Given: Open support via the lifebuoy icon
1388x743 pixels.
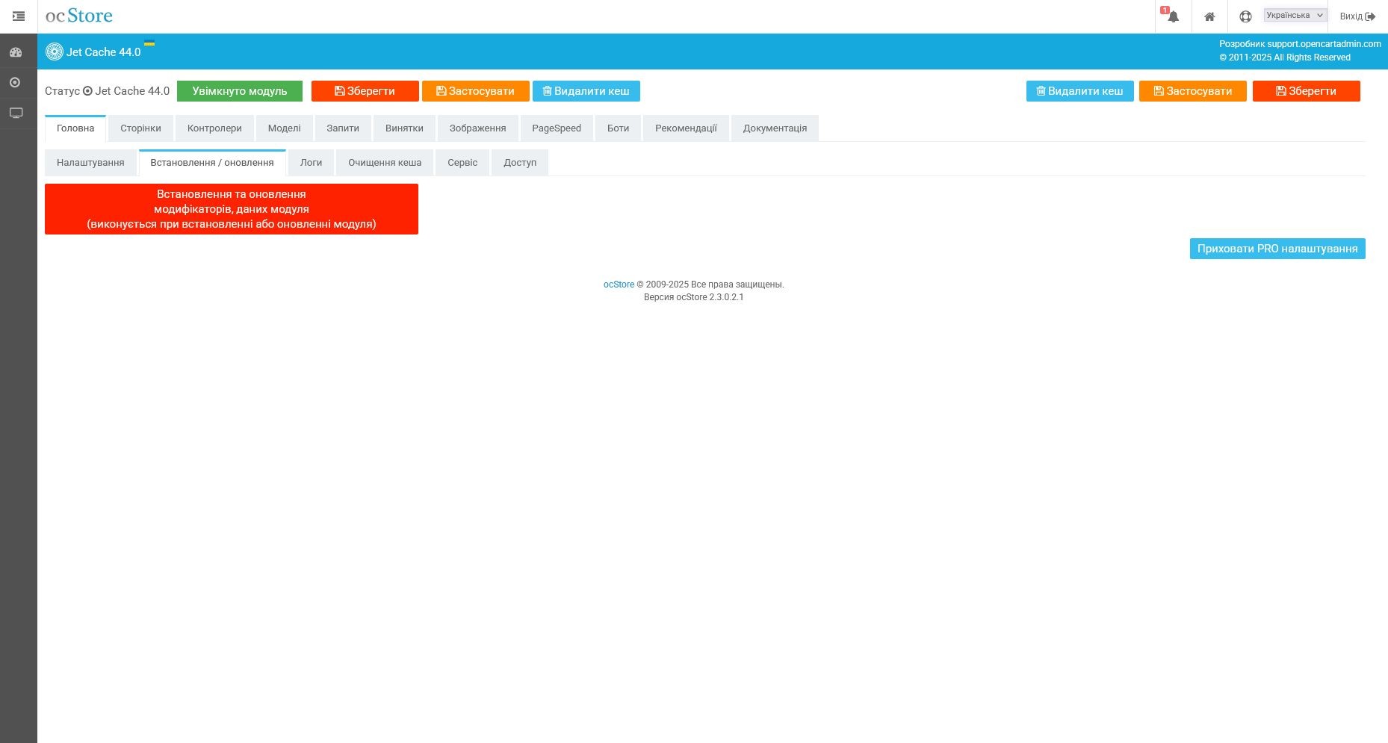Looking at the screenshot, I should [x=1245, y=15].
